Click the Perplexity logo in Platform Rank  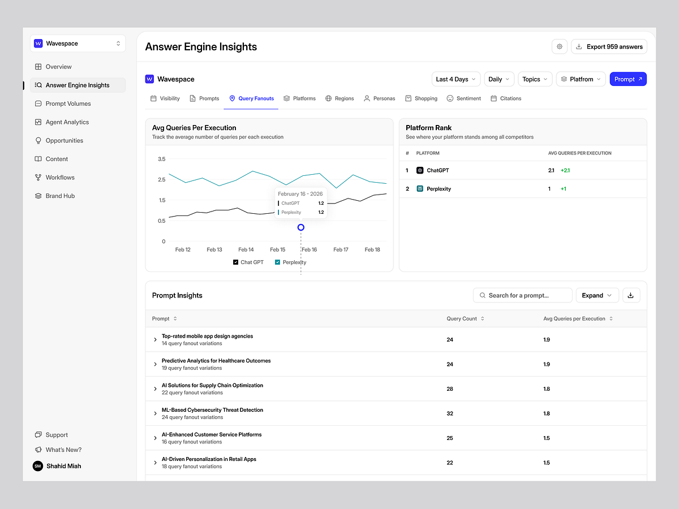click(420, 189)
